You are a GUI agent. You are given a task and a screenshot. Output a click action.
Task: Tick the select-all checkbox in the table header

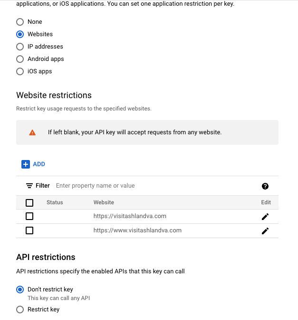(x=29, y=203)
